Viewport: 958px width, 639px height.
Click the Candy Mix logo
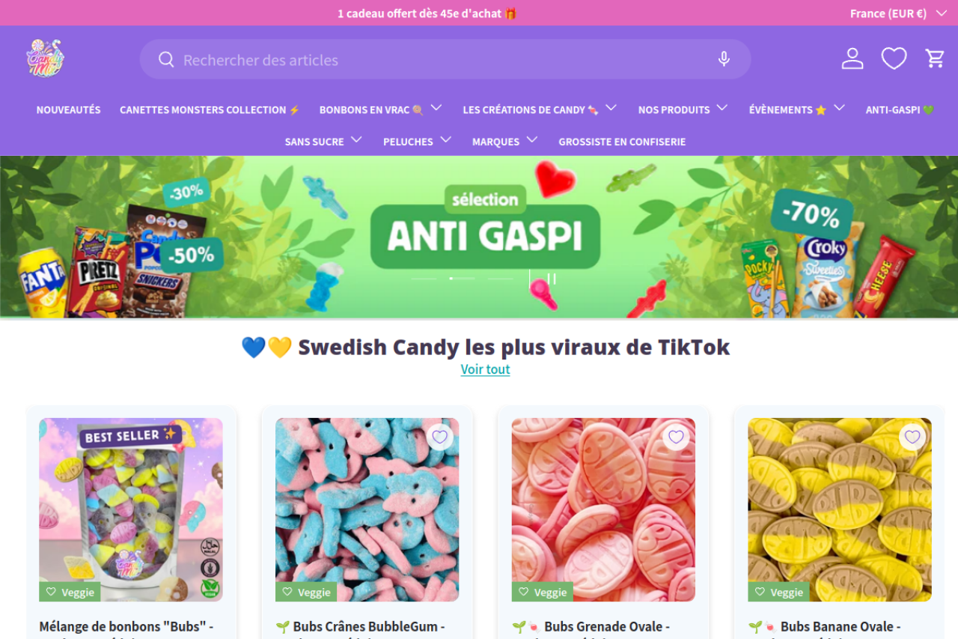click(45, 58)
